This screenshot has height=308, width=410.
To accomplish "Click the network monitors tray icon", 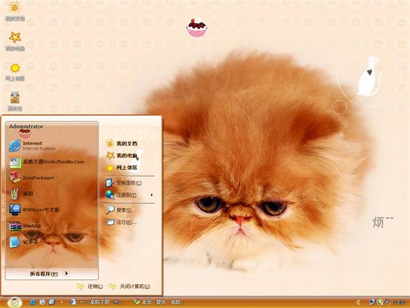I will tap(372, 302).
